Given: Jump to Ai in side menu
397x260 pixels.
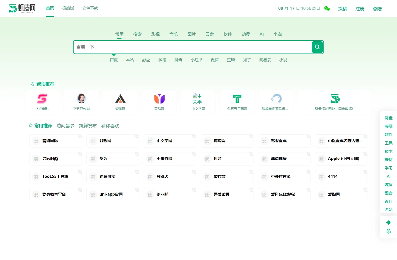Looking at the screenshot, I should click(389, 176).
